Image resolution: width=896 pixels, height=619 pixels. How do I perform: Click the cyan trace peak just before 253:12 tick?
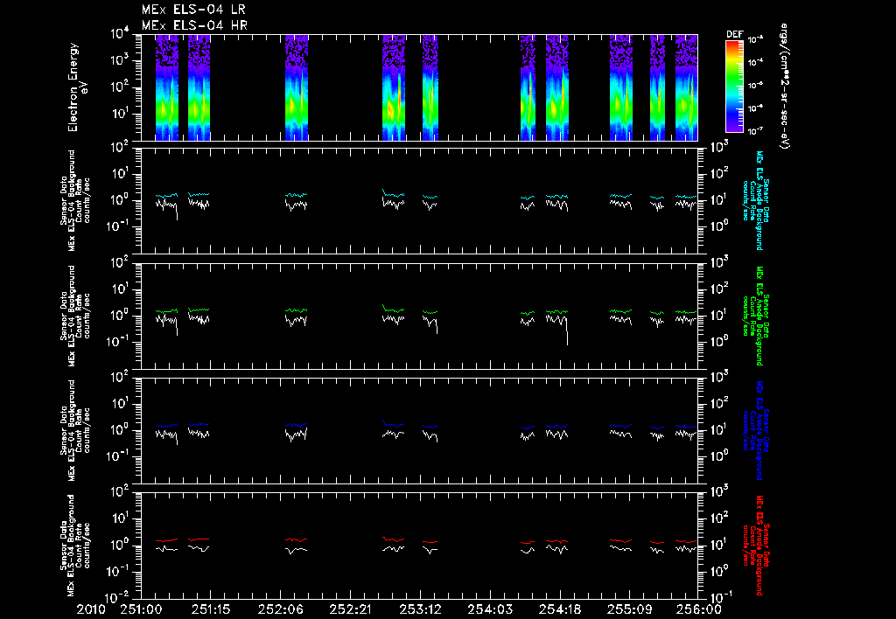(383, 191)
